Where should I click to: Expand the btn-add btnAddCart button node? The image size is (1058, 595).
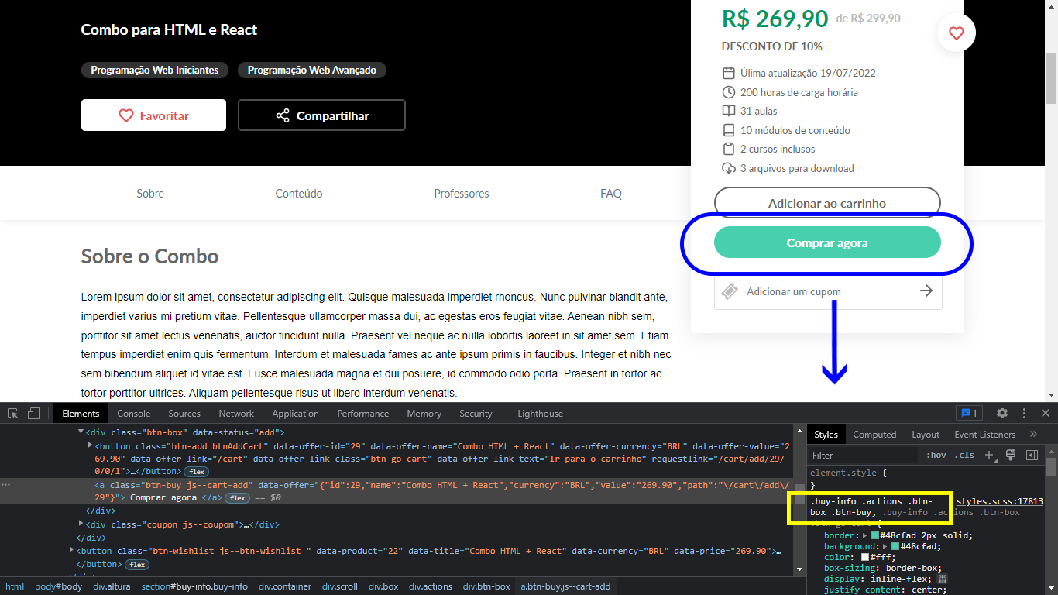click(x=90, y=445)
